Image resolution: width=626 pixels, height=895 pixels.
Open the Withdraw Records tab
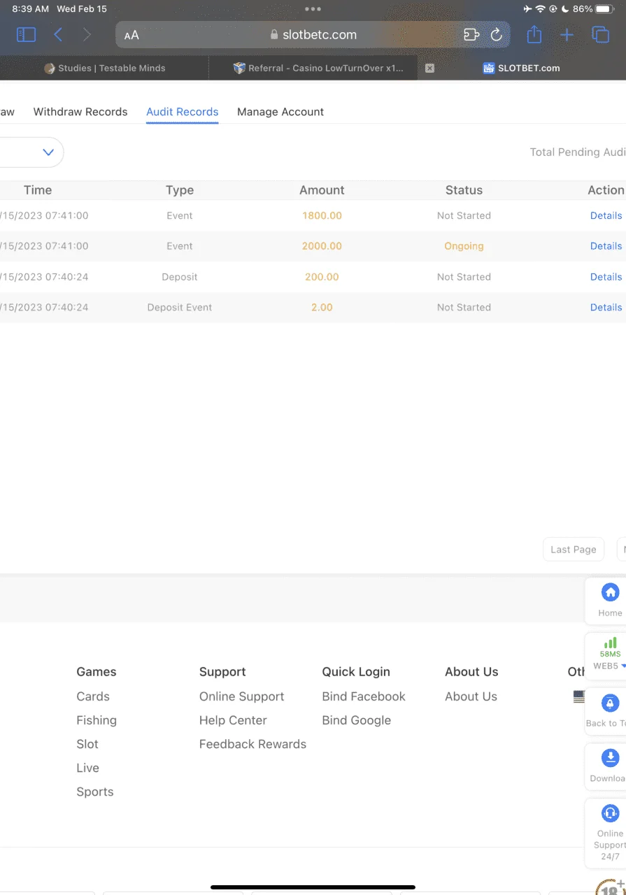point(80,112)
